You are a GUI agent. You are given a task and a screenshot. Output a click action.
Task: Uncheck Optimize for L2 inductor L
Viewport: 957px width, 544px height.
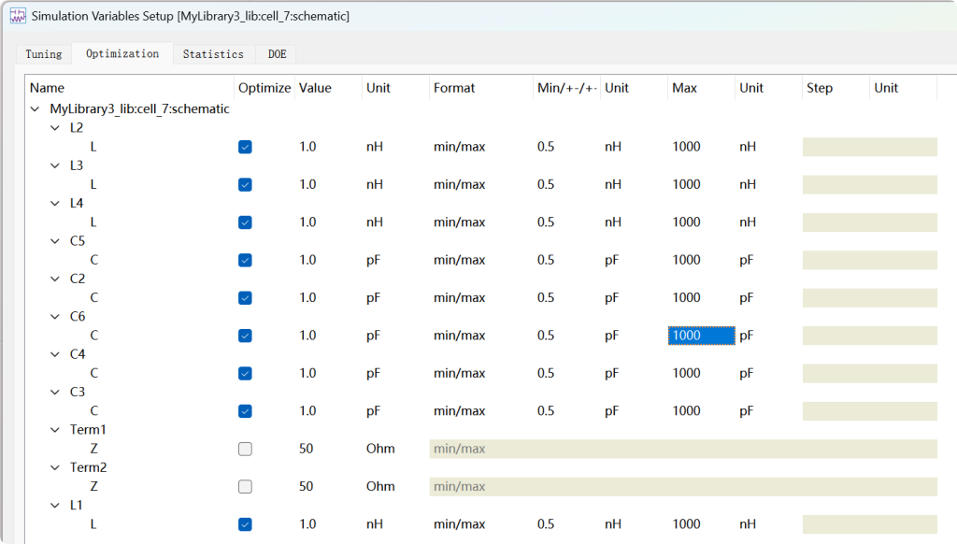point(245,147)
